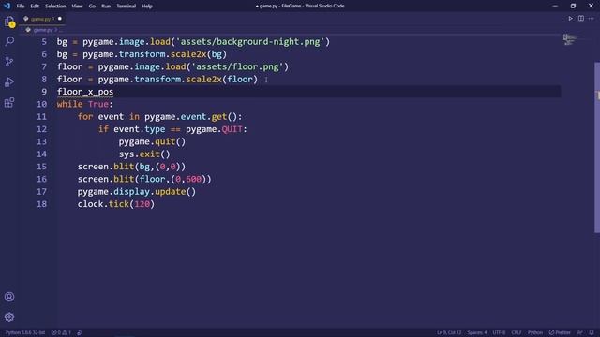
Task: Click pygame.QUIT constant on line 12
Action: pyautogui.click(x=215, y=129)
